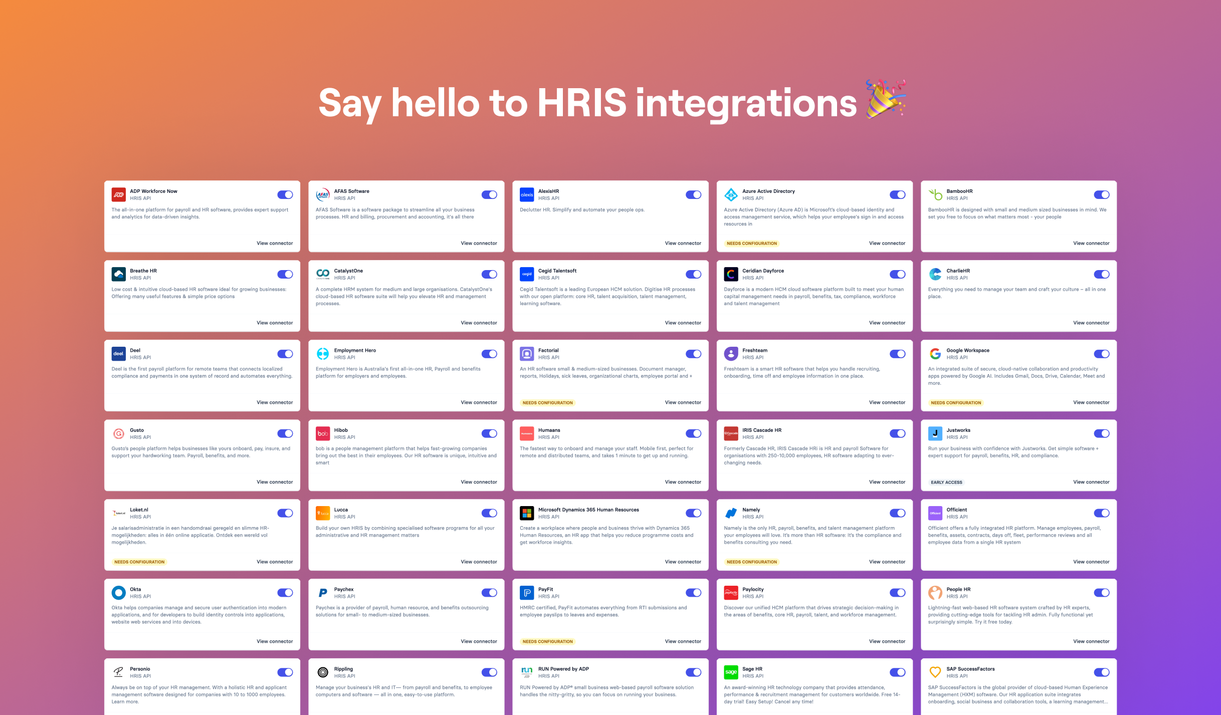This screenshot has height=715, width=1221.
Task: Click the AlexisHR logo icon
Action: point(527,194)
